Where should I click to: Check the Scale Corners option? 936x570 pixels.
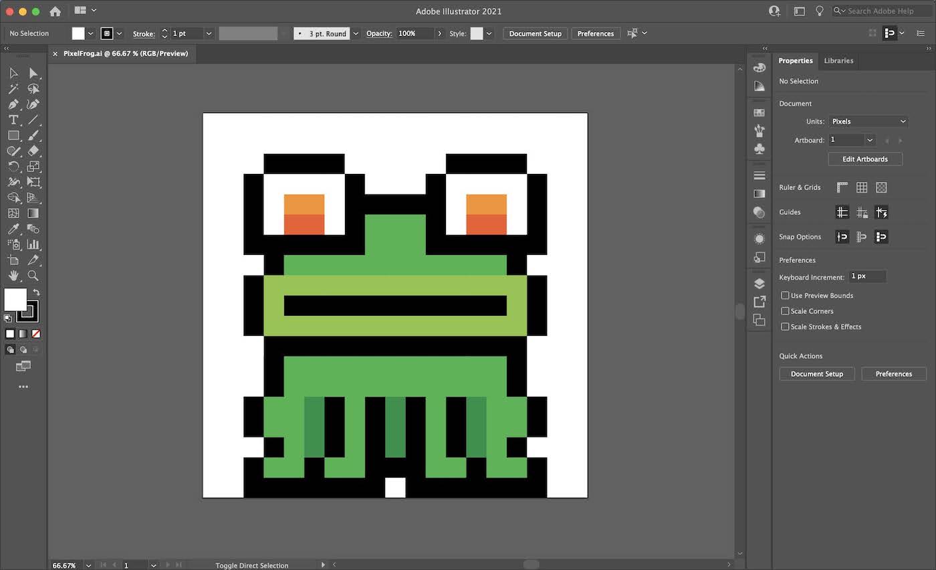point(785,310)
